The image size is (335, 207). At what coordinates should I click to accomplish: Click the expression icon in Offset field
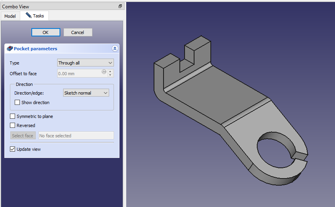point(104,72)
